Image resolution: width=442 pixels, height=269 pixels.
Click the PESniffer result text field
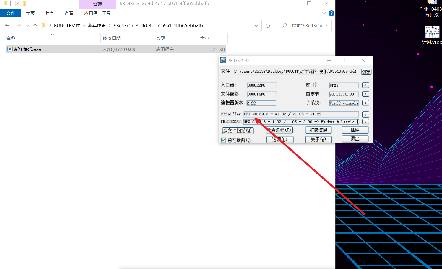pos(301,114)
